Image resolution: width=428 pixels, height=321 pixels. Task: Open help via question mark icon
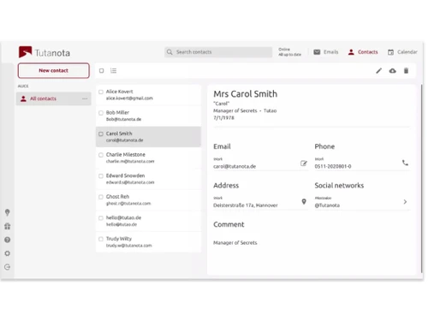(x=8, y=240)
